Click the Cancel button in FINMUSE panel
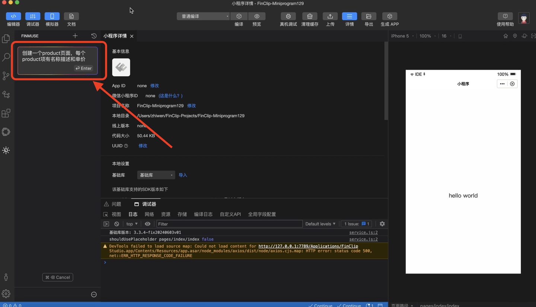 tap(58, 277)
